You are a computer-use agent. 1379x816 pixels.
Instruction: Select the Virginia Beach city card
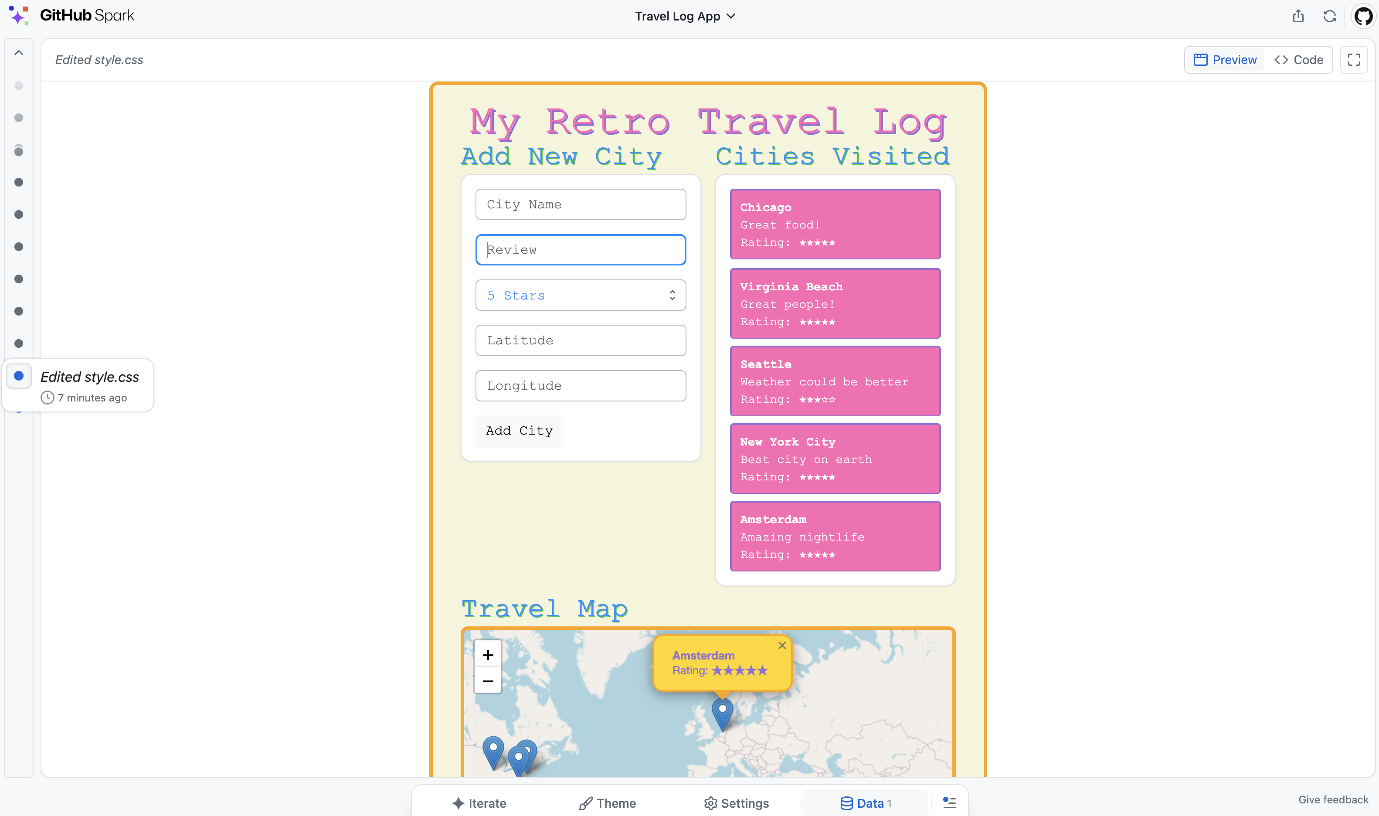(835, 303)
